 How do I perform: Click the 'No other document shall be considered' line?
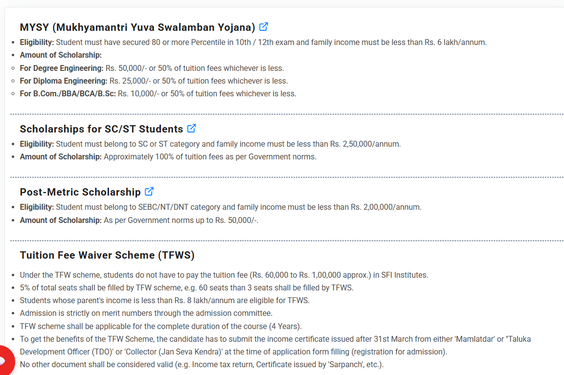tap(202, 364)
